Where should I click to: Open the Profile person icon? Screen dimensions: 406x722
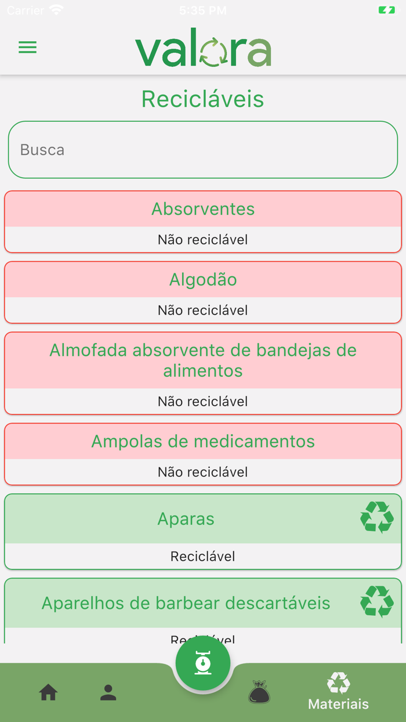108,692
